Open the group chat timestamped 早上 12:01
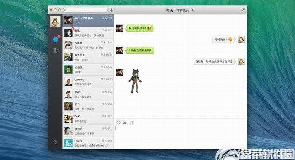The image size is (295, 160). pyautogui.click(x=88, y=45)
